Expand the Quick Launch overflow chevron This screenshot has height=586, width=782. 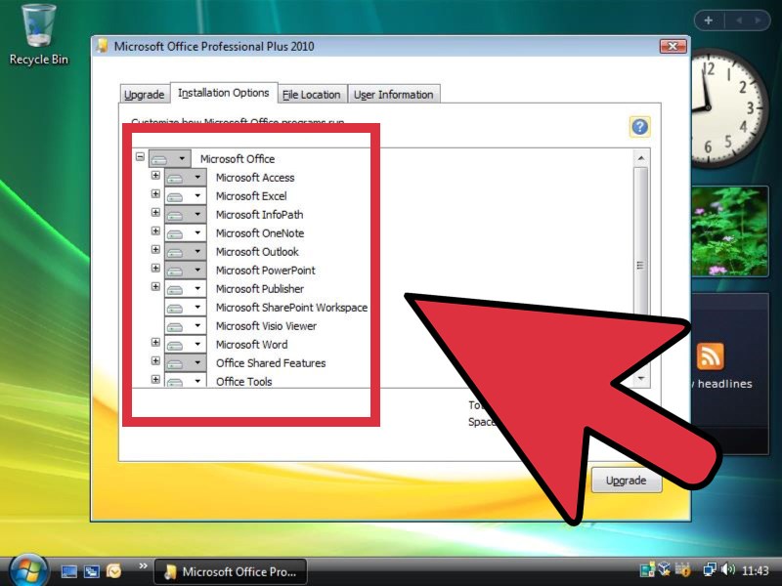143,566
